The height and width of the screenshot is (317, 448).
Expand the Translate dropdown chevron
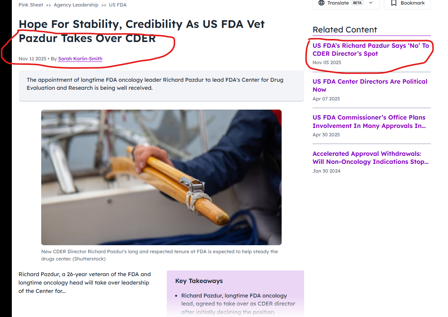[x=371, y=3]
